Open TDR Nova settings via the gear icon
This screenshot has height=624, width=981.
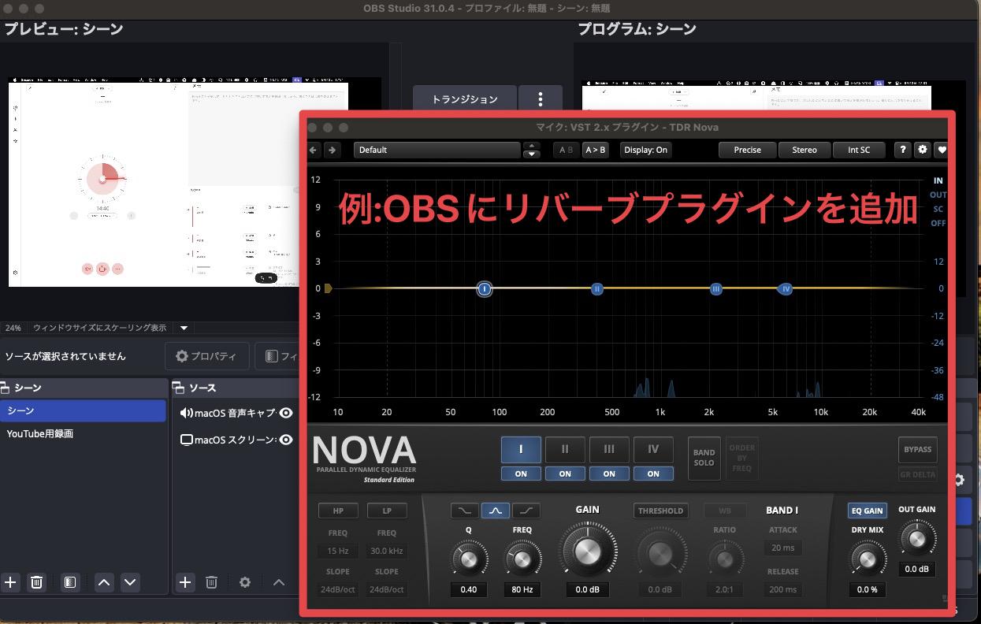click(922, 150)
